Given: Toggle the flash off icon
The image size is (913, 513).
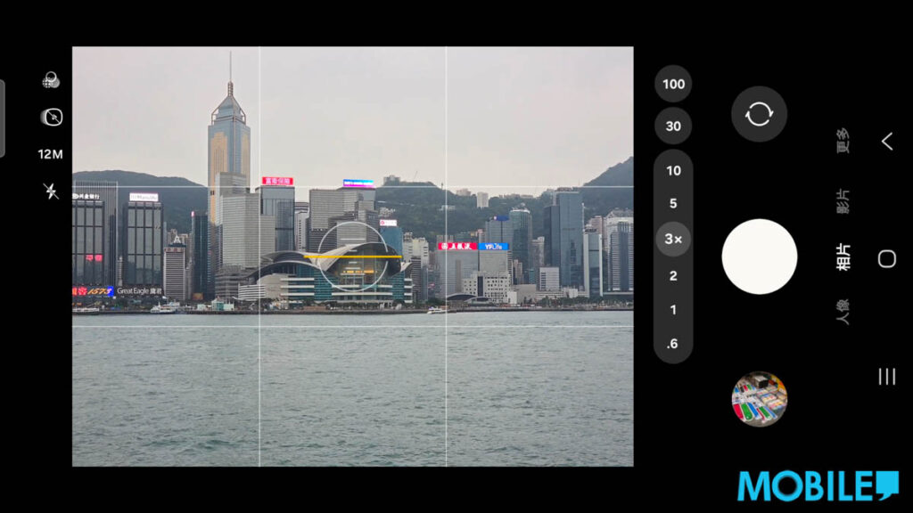Looking at the screenshot, I should pos(51,191).
